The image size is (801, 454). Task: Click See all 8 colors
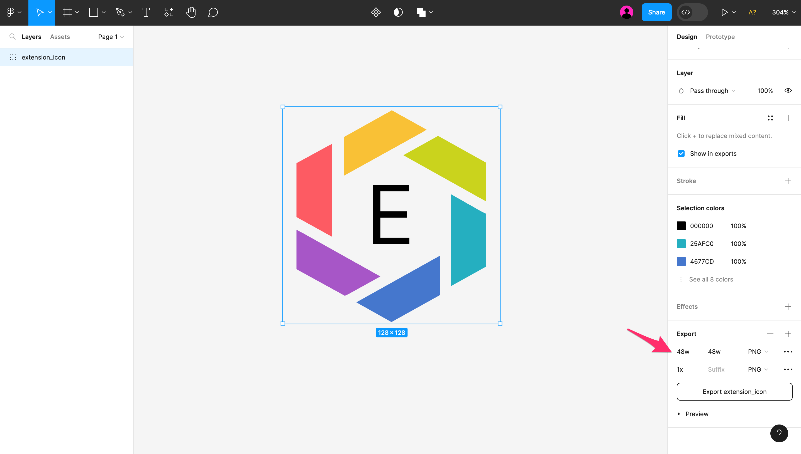(x=711, y=279)
